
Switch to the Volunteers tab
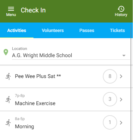point(53,30)
